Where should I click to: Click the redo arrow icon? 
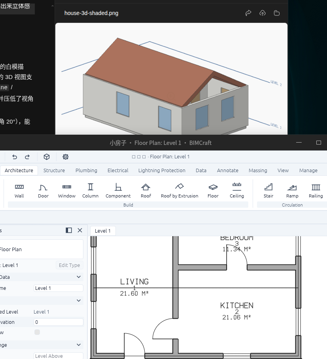[x=27, y=157]
